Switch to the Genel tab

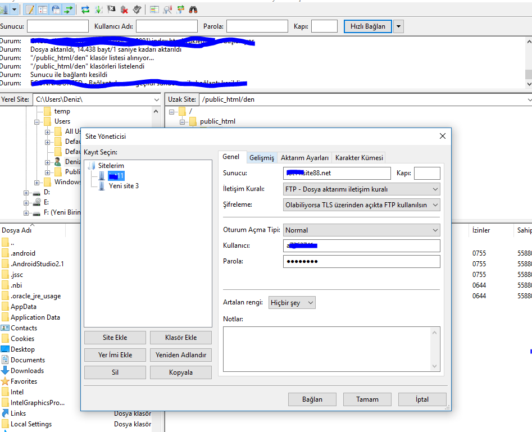[231, 156]
